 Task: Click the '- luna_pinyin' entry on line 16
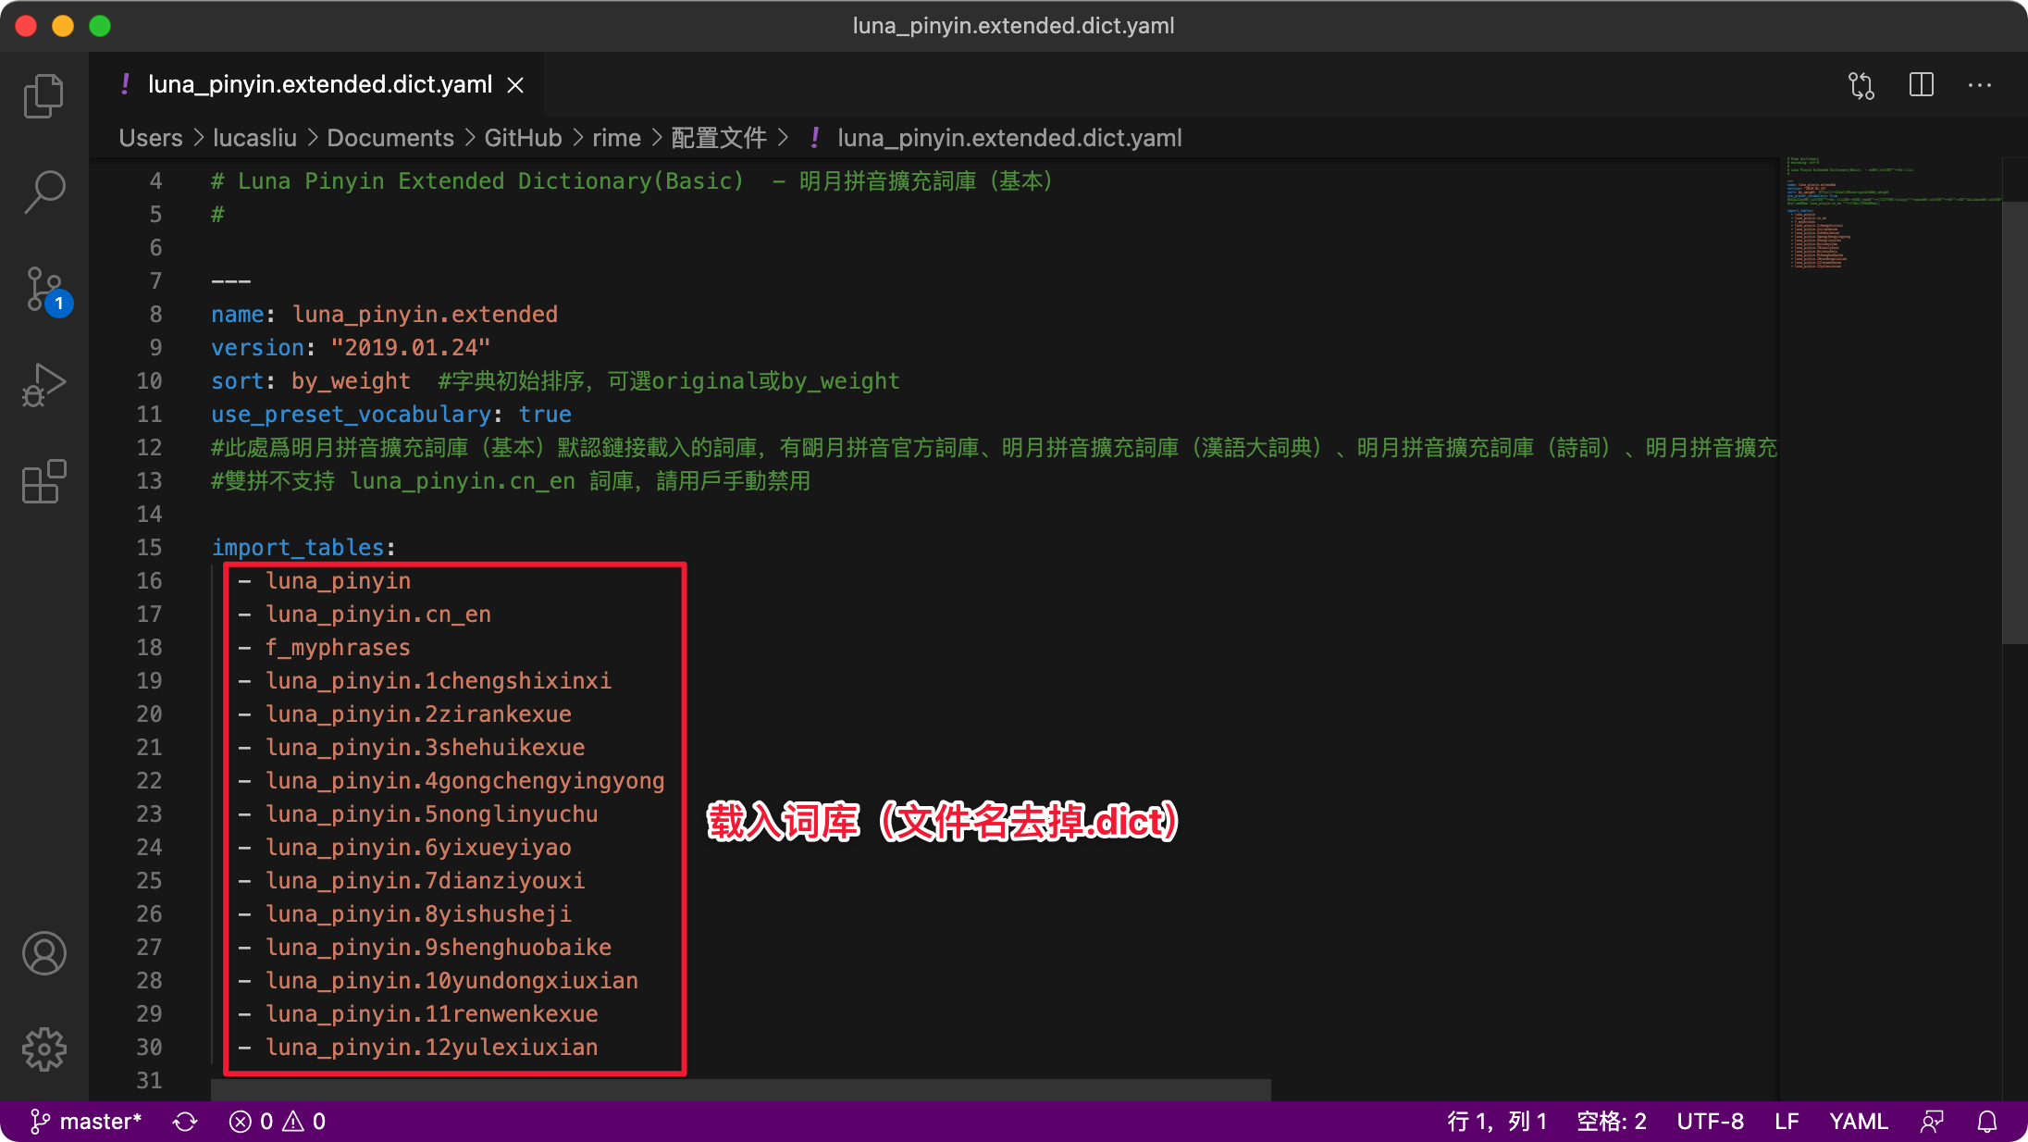coord(324,580)
